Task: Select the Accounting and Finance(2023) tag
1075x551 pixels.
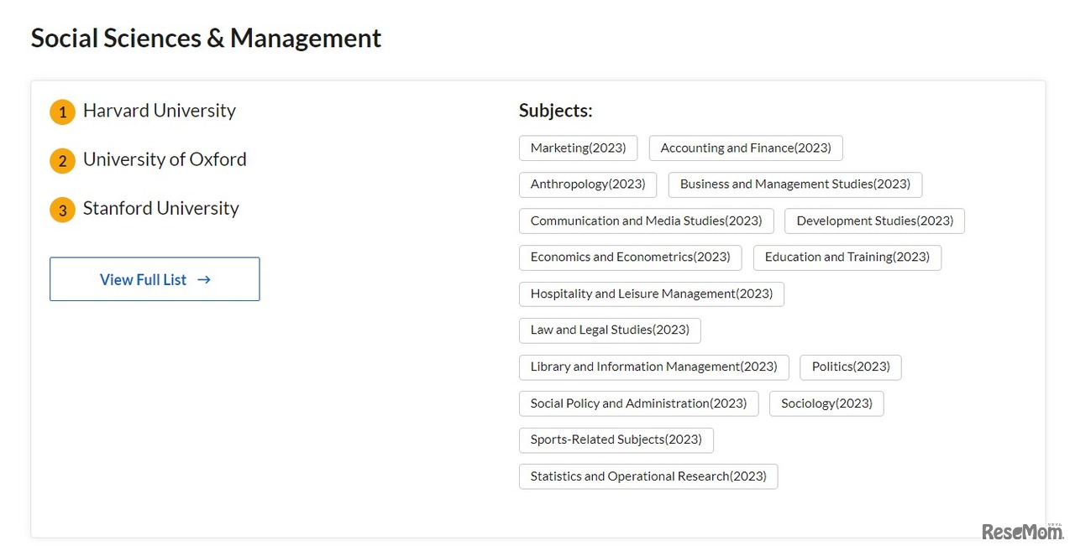Action: tap(745, 148)
